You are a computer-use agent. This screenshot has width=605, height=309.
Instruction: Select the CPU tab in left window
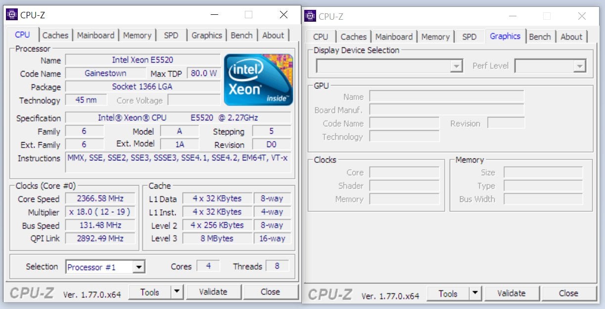(x=22, y=35)
